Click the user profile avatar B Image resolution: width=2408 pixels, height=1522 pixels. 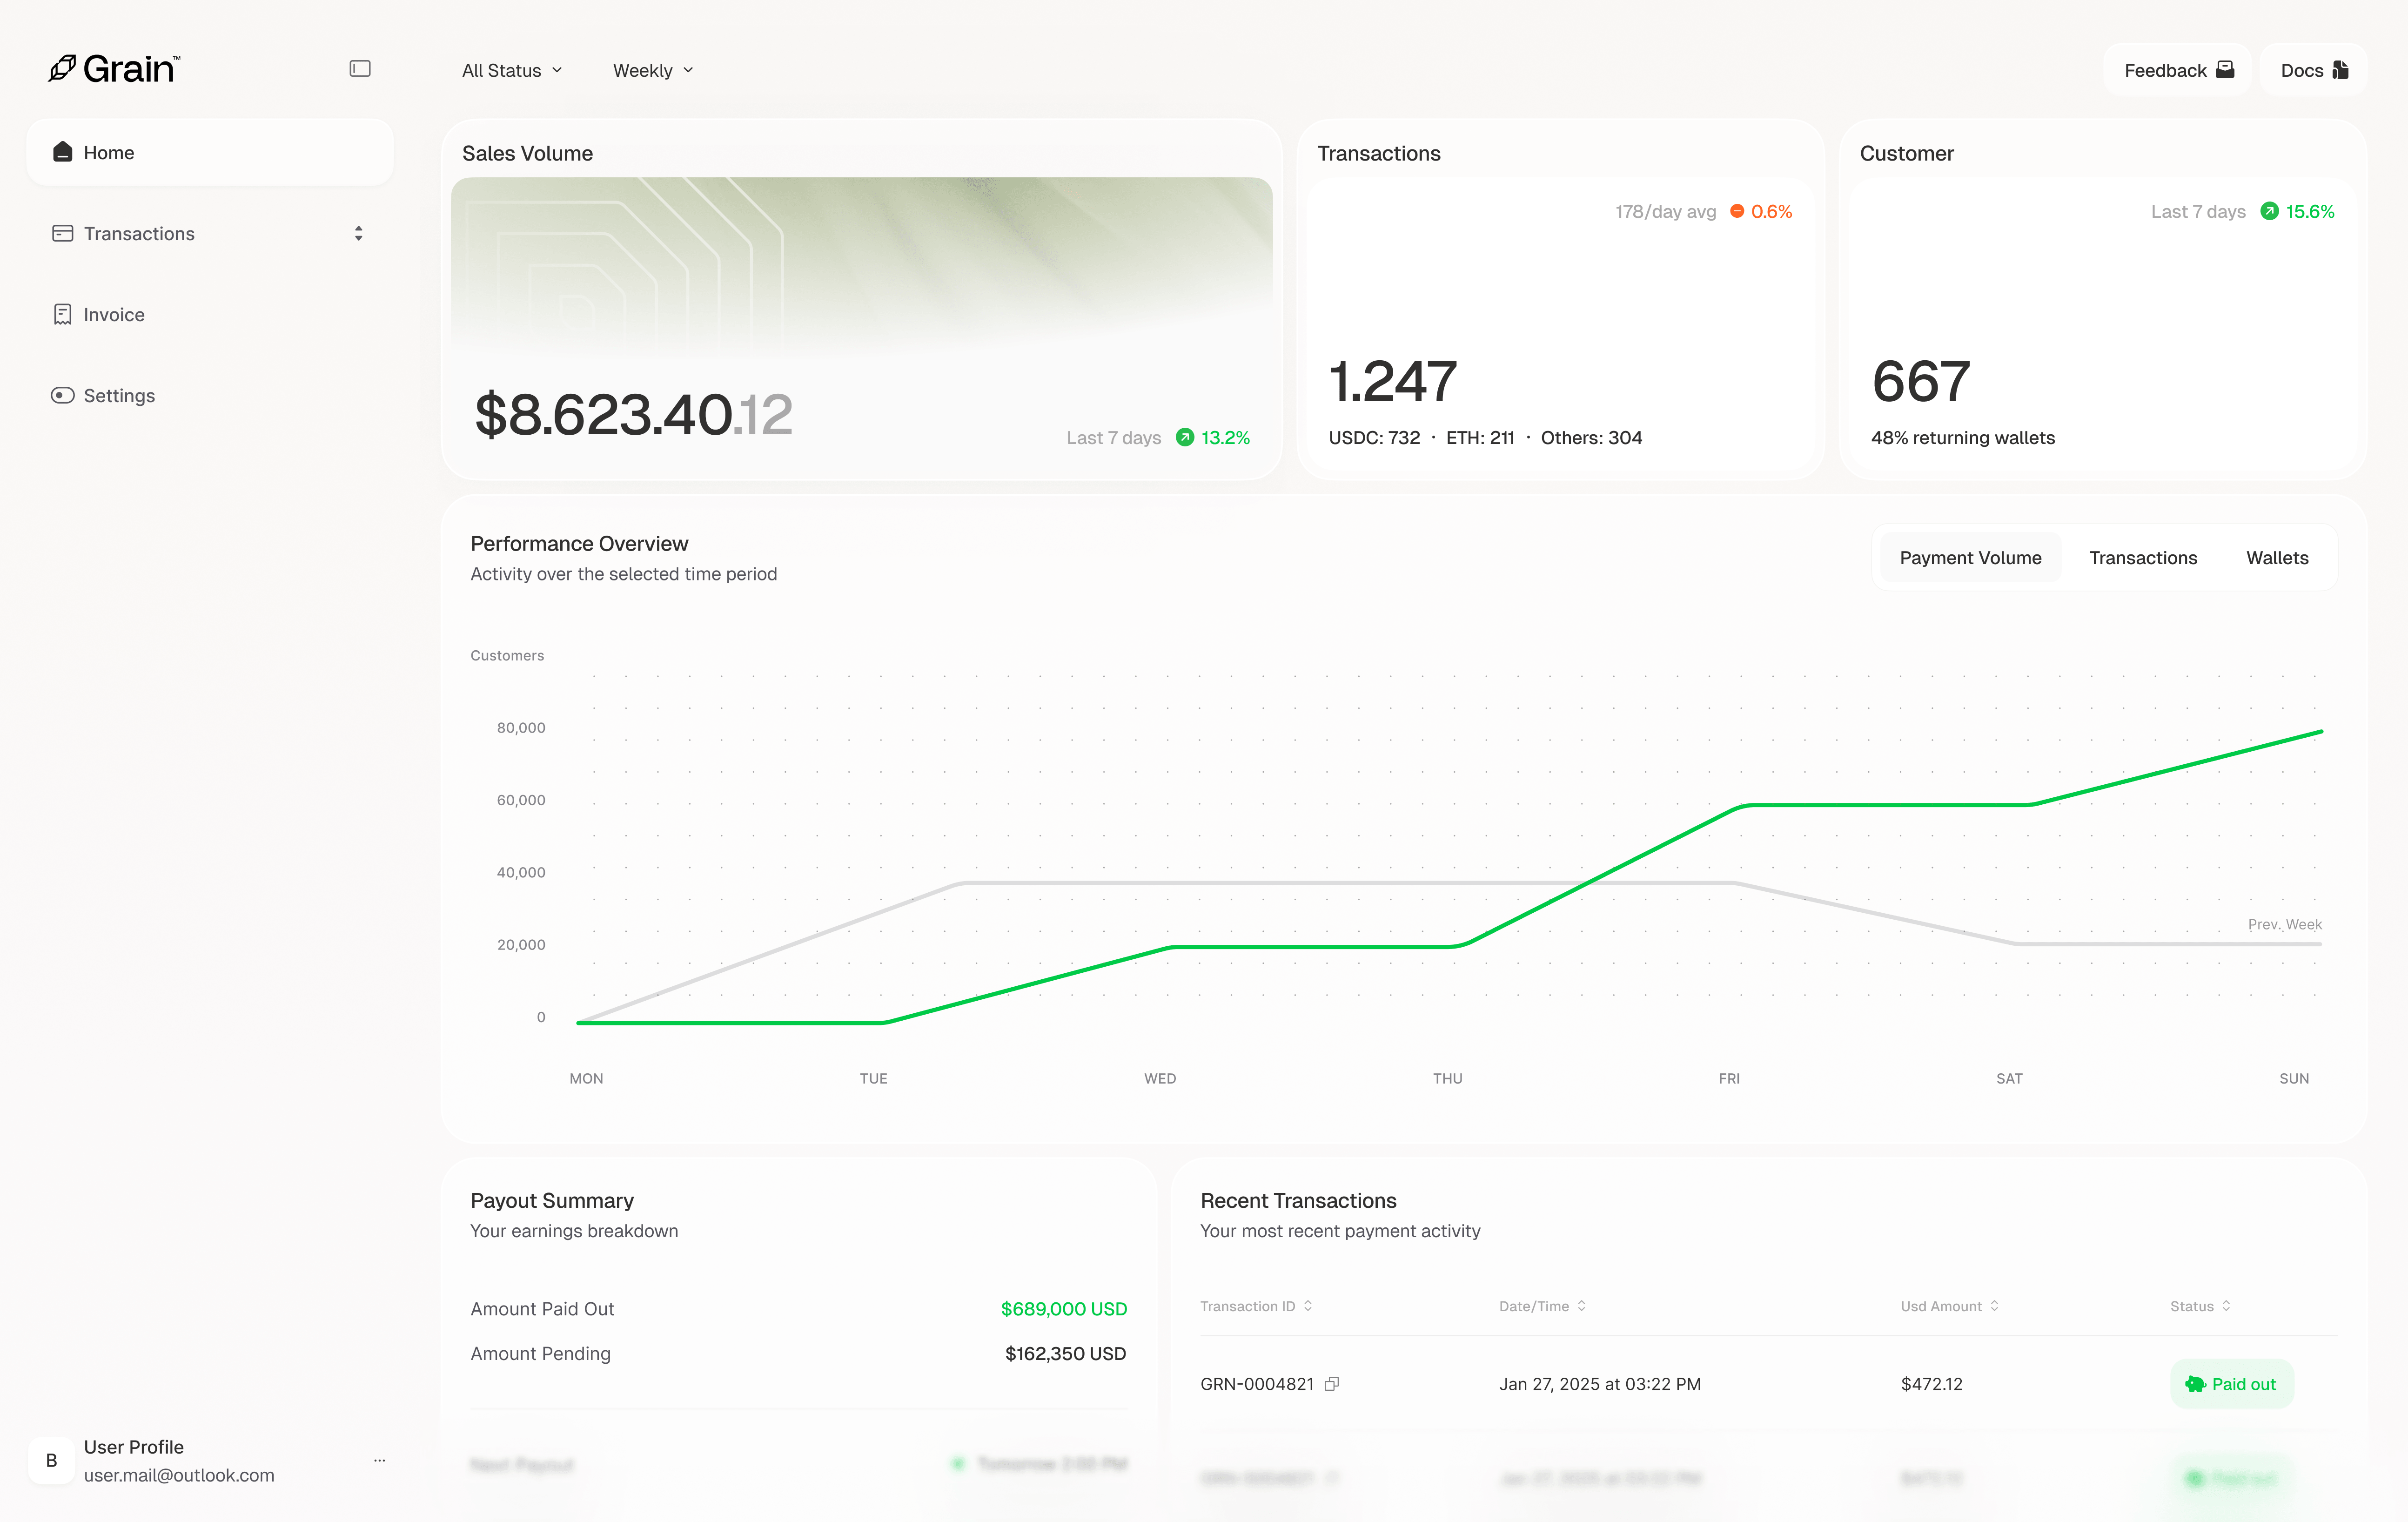[x=51, y=1460]
